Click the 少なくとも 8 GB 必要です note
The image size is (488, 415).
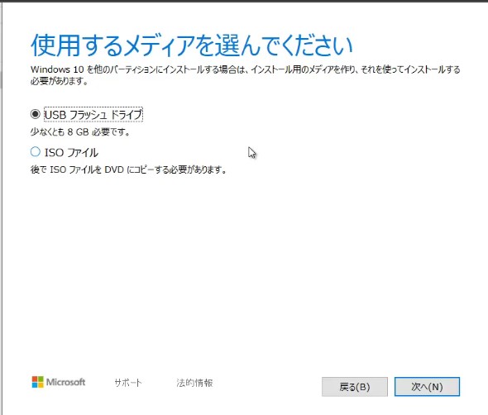tap(80, 132)
